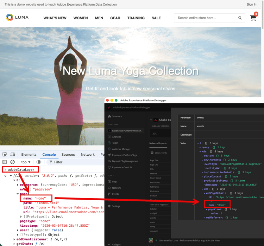
Task: Open Experience Platform Tags in Debugger
Action: pyautogui.click(x=122, y=155)
